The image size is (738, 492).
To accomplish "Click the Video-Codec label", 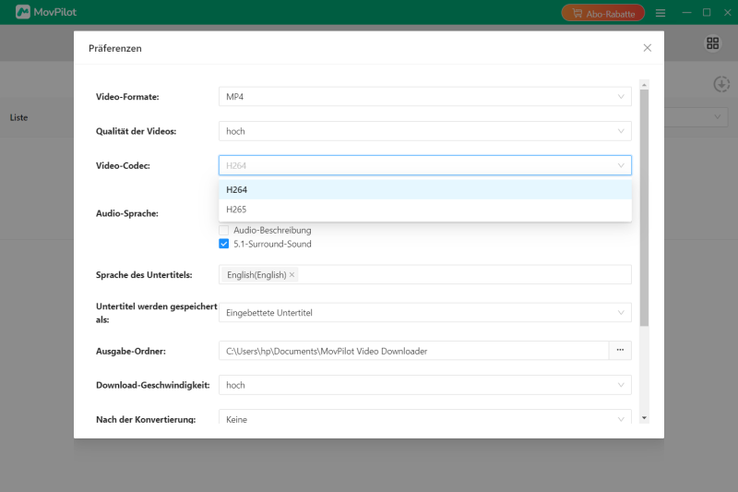I will click(123, 166).
